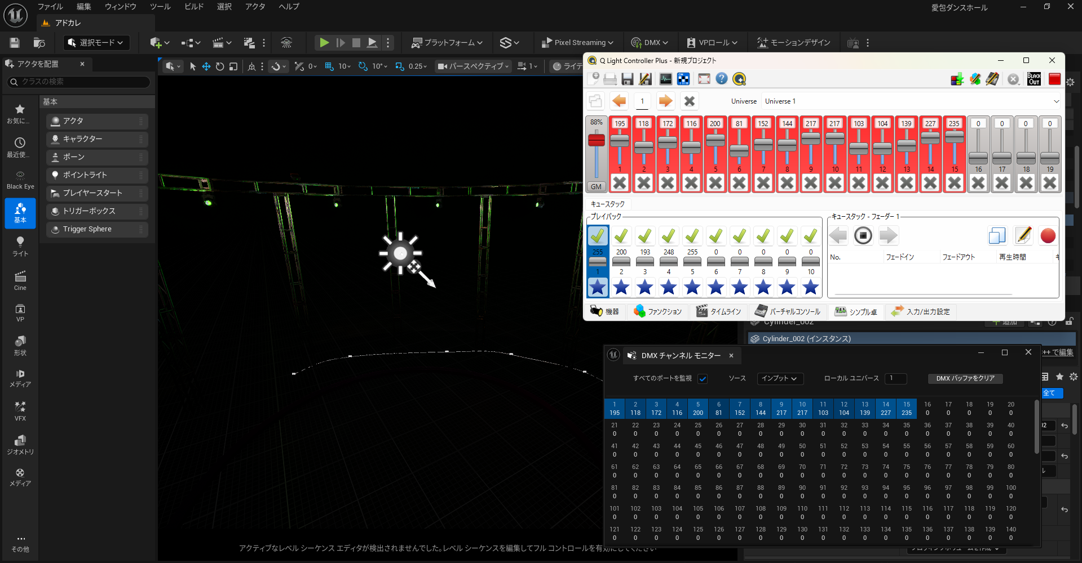1082x563 pixels.
Task: Click the cue stack stop button
Action: tap(863, 236)
